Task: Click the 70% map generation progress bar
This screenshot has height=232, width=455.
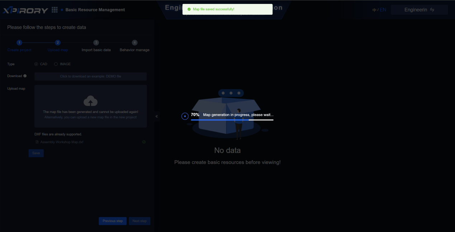Action: coord(232,120)
